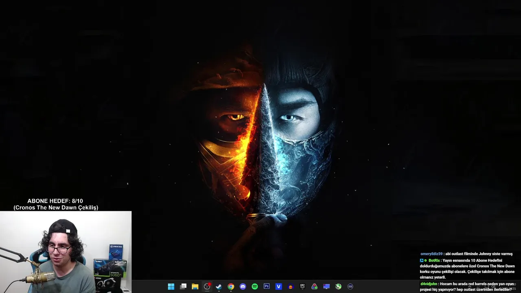Click the "ABONE HEDEF: 8/10" text

[55, 201]
